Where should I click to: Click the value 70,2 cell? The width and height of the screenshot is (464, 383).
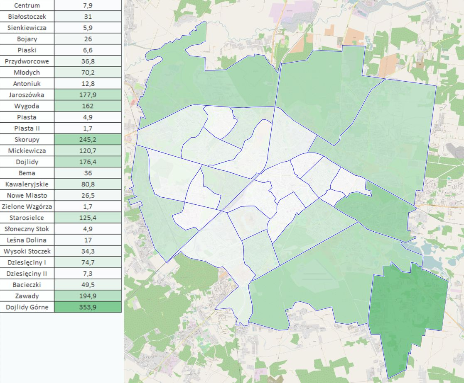[88, 73]
